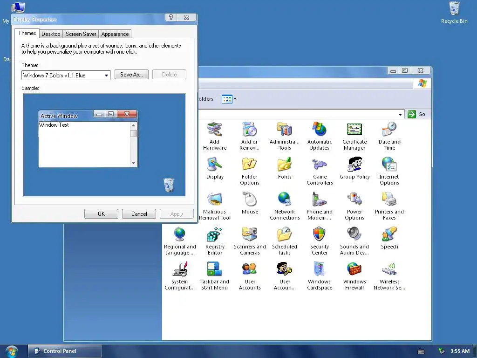Click the Go button beside address bar

pyautogui.click(x=416, y=114)
